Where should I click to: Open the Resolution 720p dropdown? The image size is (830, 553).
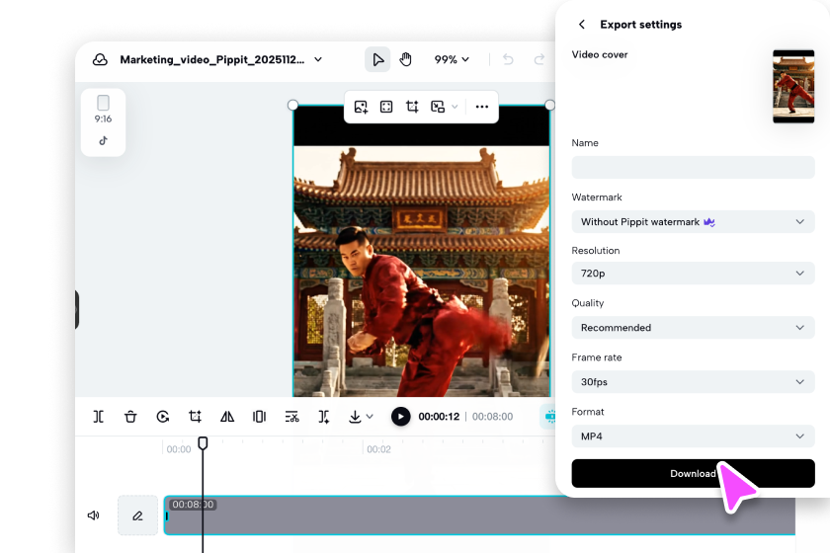pyautogui.click(x=693, y=274)
